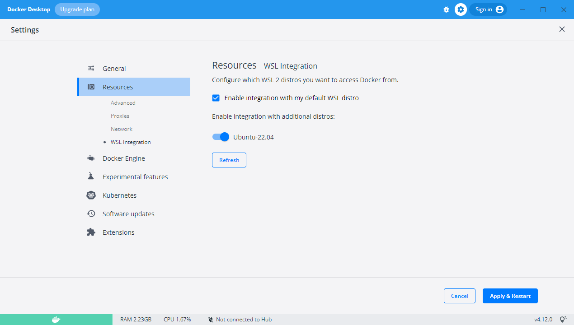Open the Advanced resources subsection

tap(123, 102)
